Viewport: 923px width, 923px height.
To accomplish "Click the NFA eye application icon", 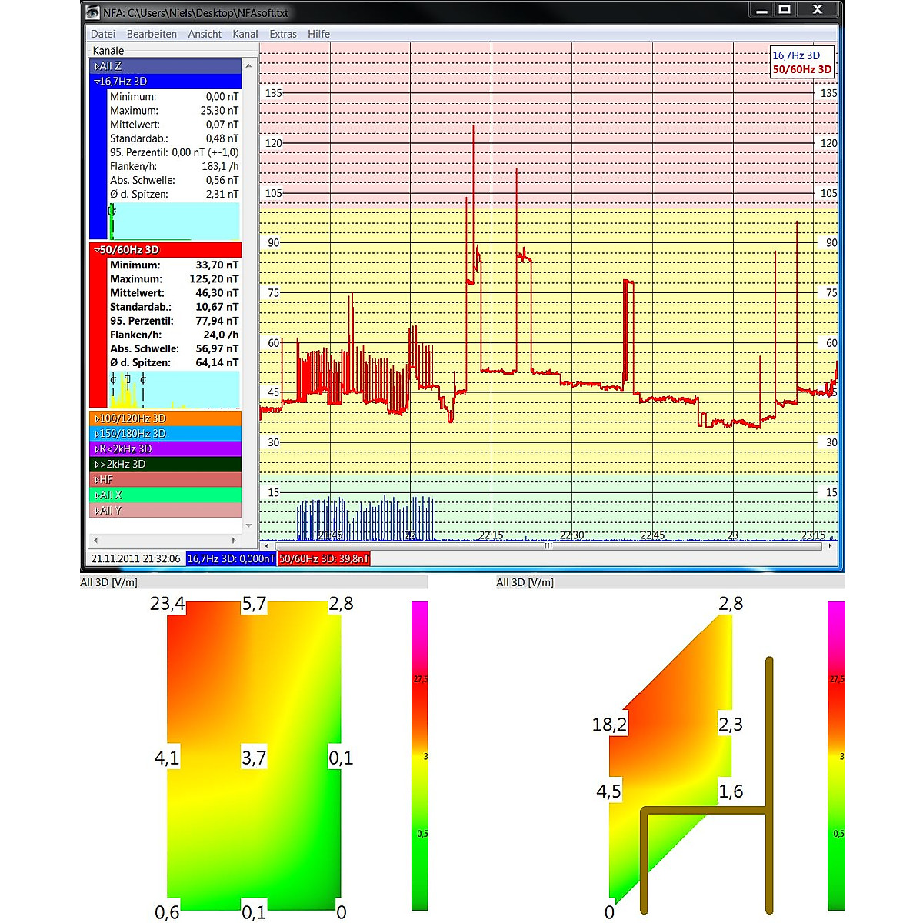I will click(x=93, y=12).
